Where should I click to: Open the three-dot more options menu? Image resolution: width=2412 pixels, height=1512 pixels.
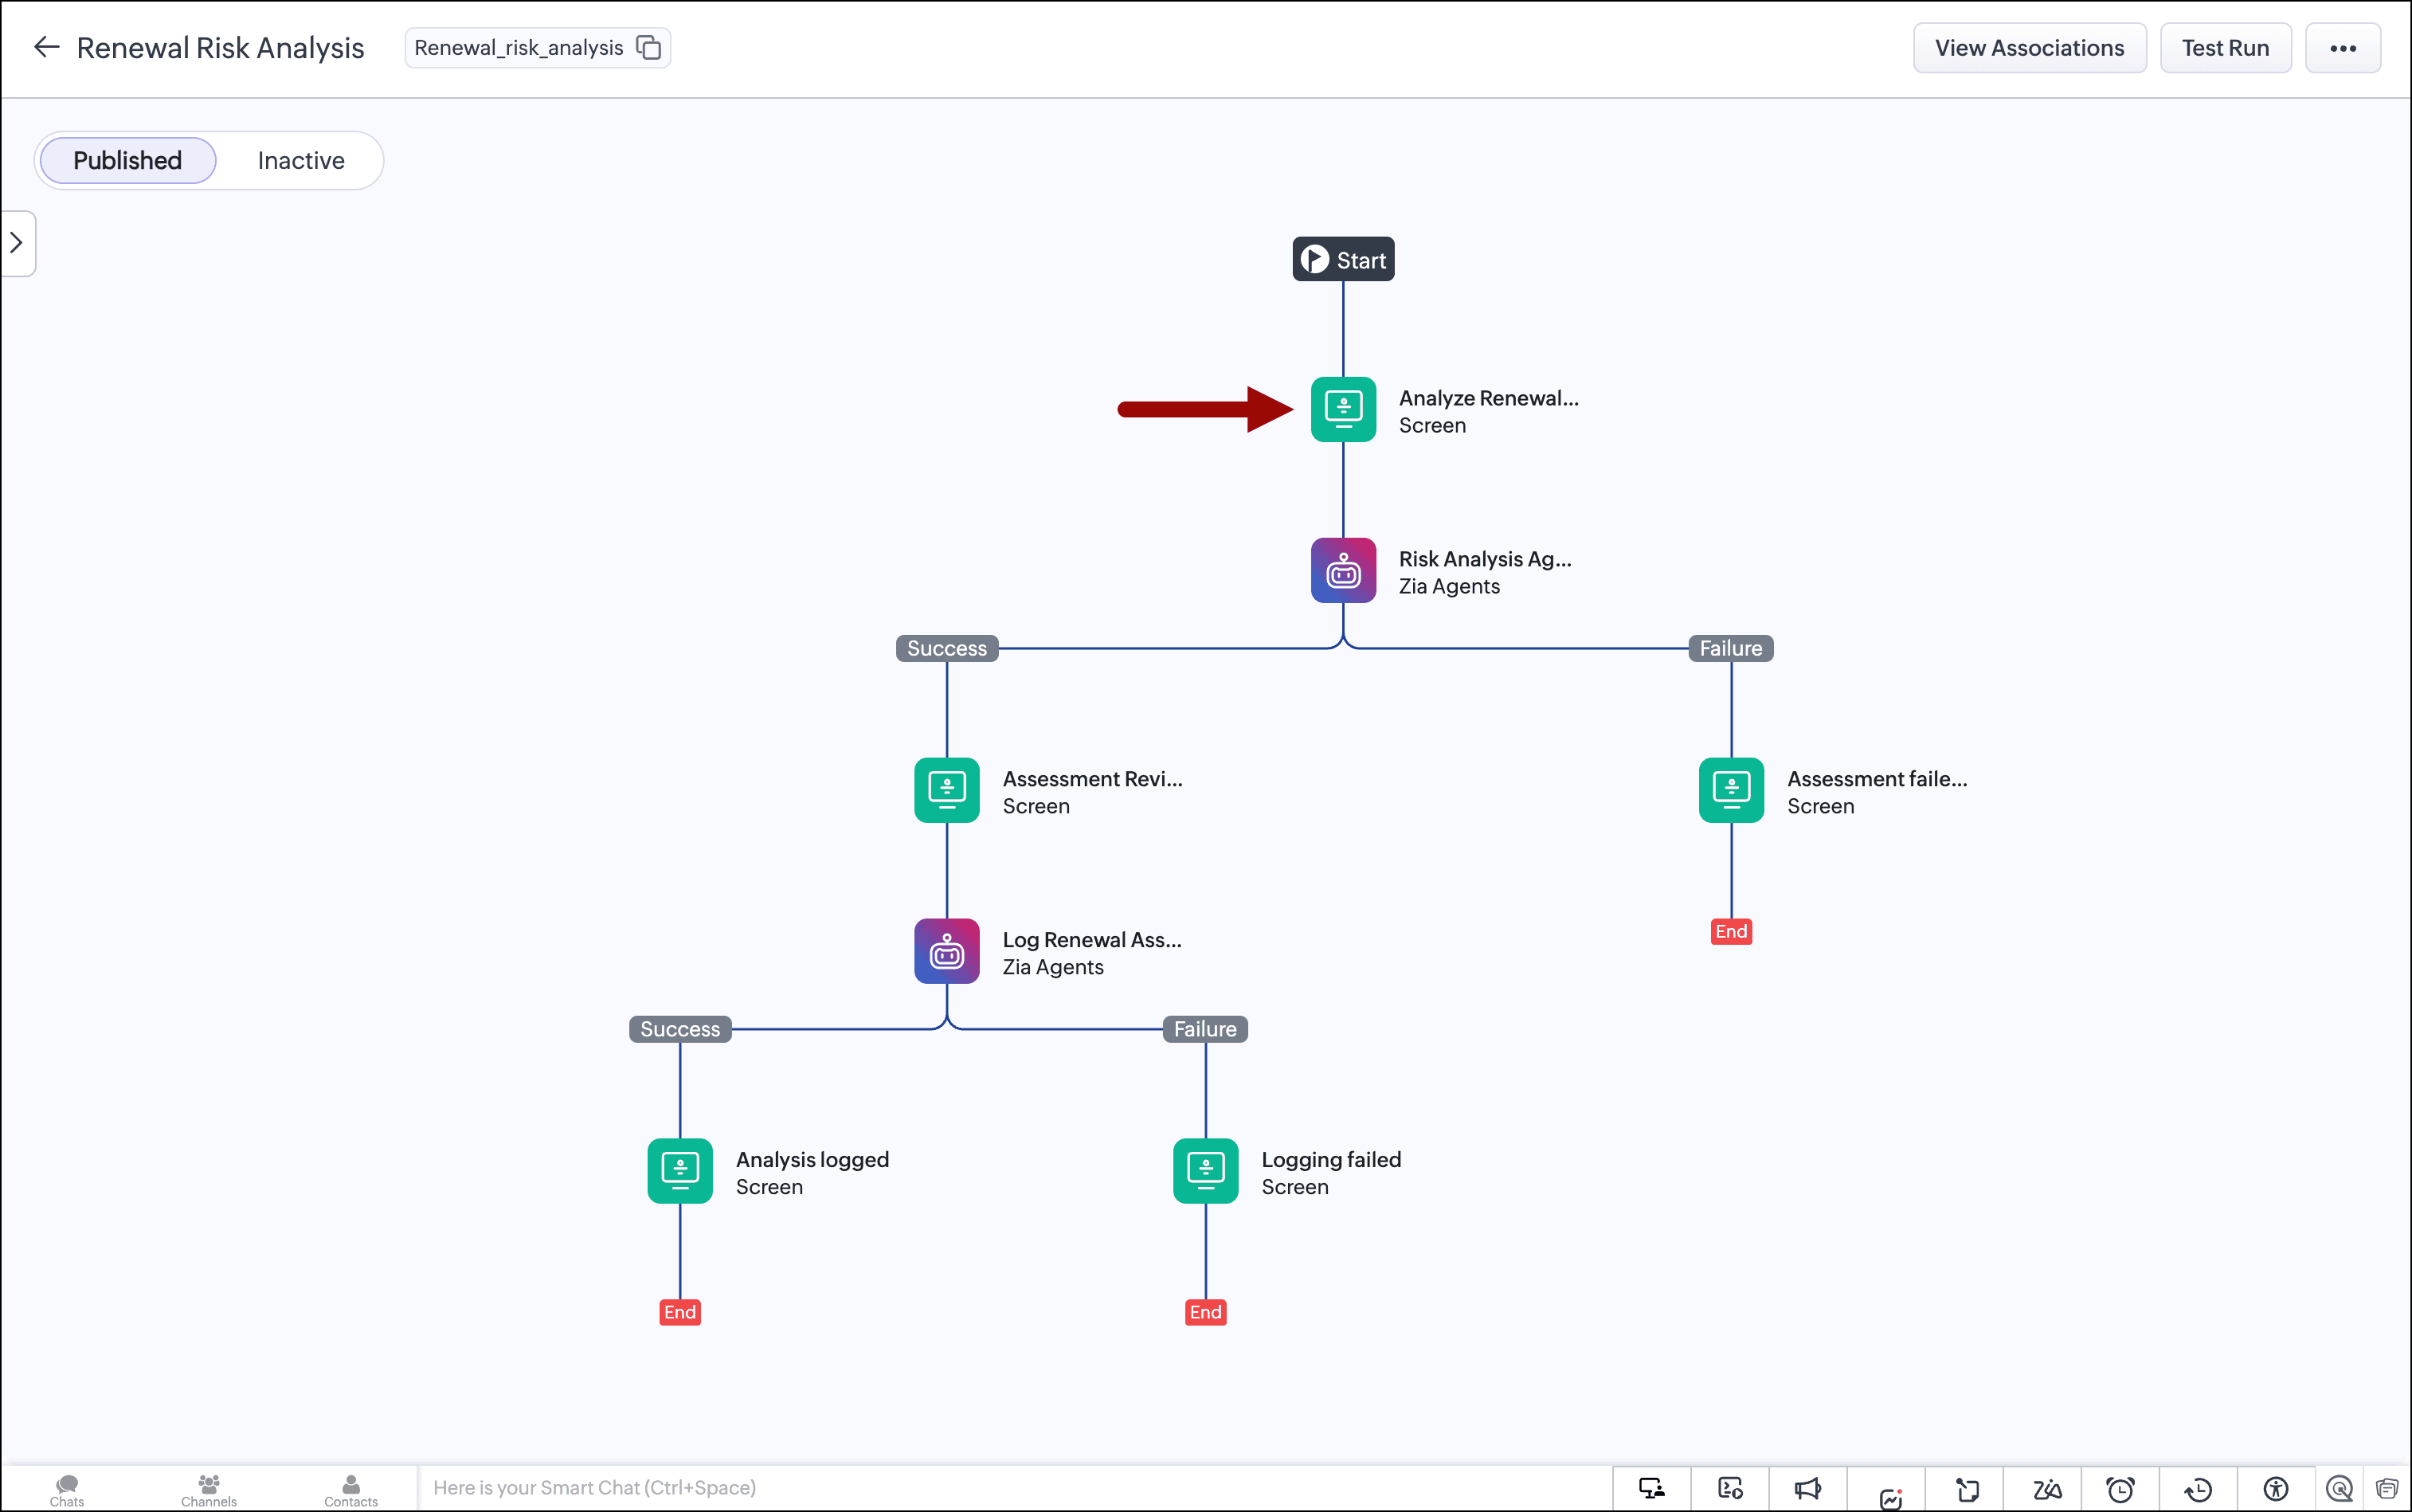(2342, 48)
